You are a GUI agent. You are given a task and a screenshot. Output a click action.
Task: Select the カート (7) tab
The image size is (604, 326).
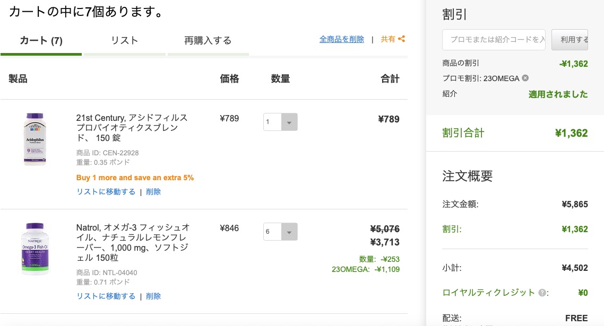(41, 41)
